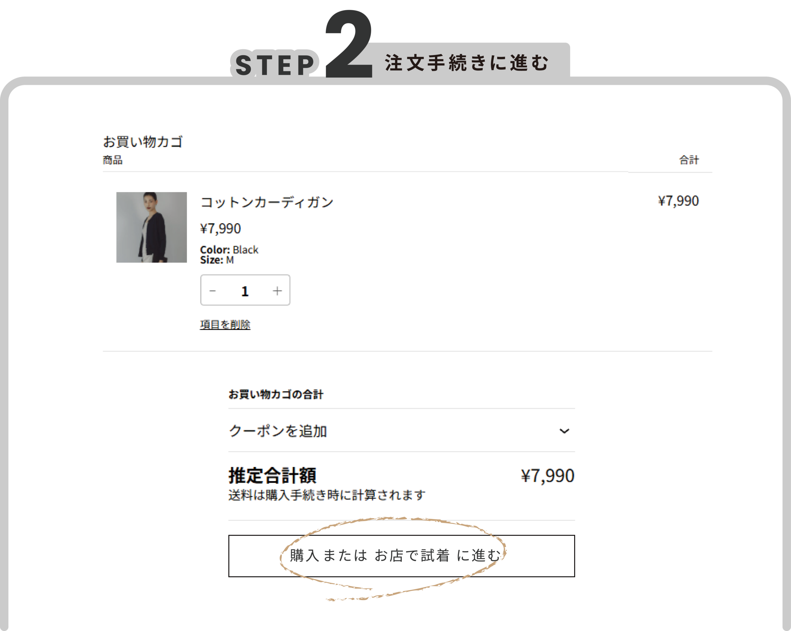Viewport: 791px width, 631px height.
Task: Select the お買い物カゴ page heading
Action: (143, 141)
